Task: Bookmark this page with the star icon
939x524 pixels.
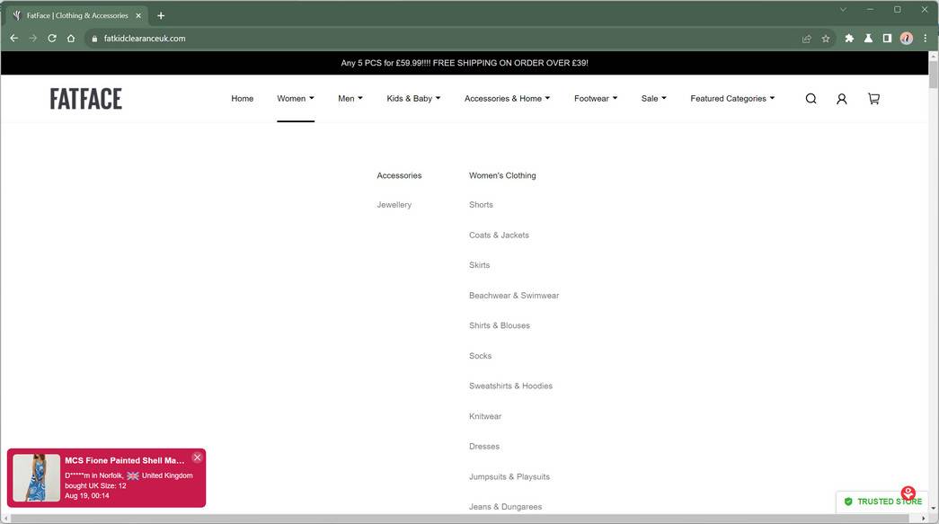Action: pyautogui.click(x=826, y=39)
